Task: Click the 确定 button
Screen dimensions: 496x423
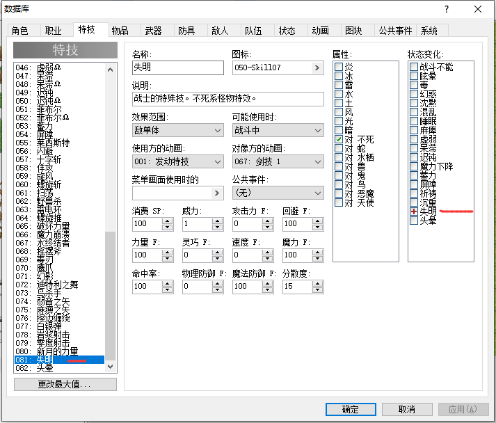Action: [351, 409]
